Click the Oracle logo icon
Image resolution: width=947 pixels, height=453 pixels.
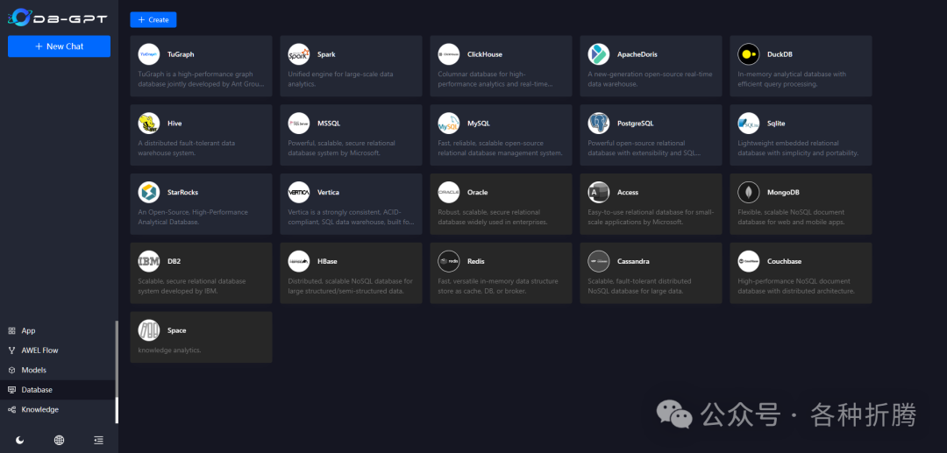pos(449,193)
